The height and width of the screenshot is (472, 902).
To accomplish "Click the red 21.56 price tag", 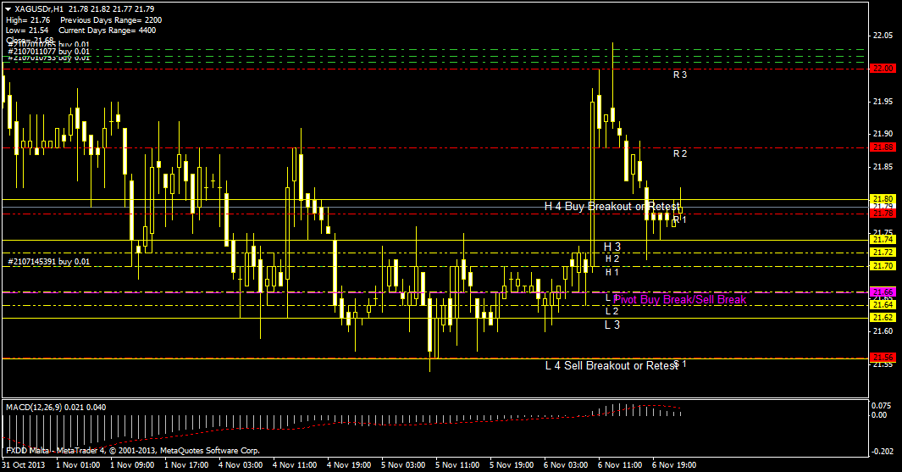I will coord(883,358).
